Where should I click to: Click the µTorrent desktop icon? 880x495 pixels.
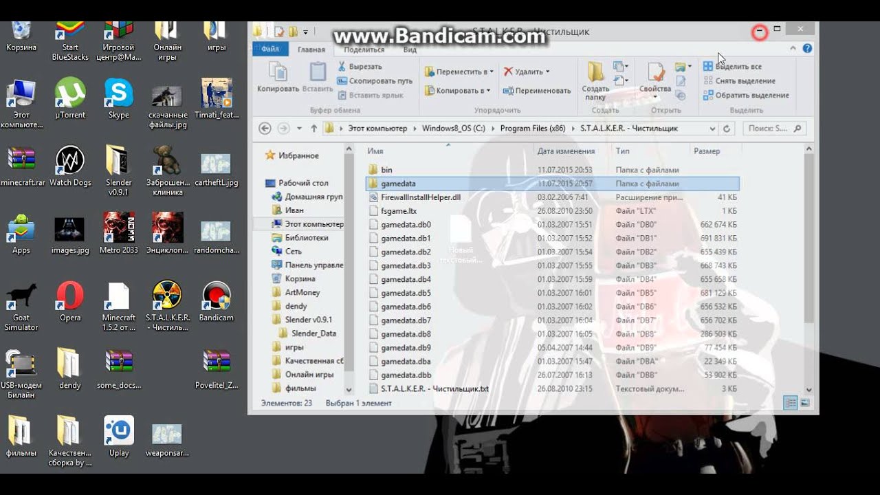click(x=69, y=98)
